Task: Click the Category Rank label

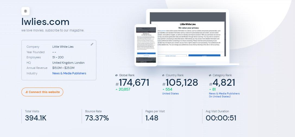Action: pos(222,75)
